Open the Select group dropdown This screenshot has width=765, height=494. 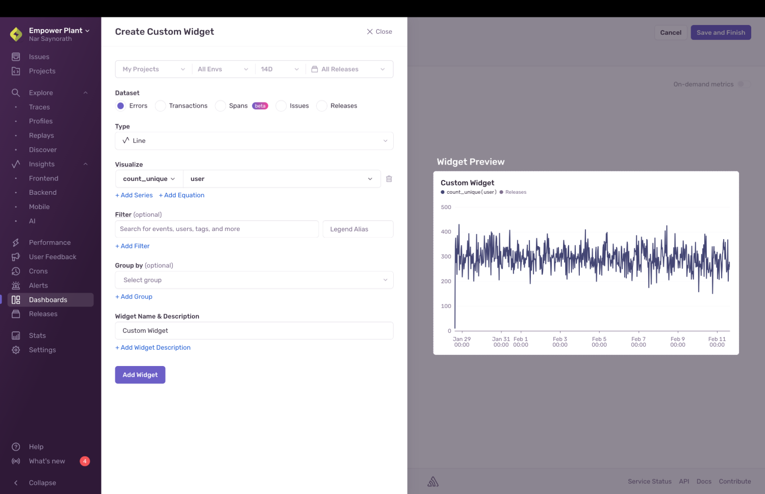(x=254, y=280)
